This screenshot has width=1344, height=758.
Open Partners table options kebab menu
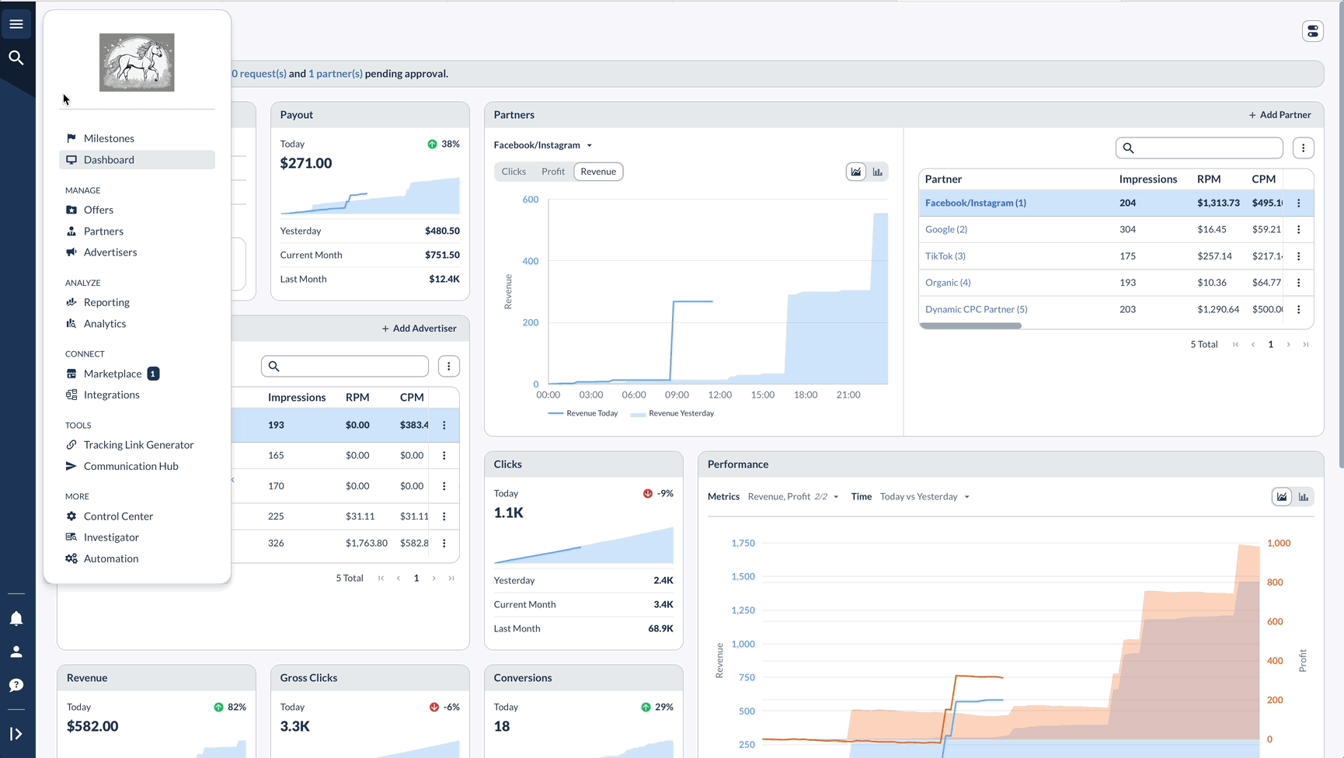coord(1304,148)
